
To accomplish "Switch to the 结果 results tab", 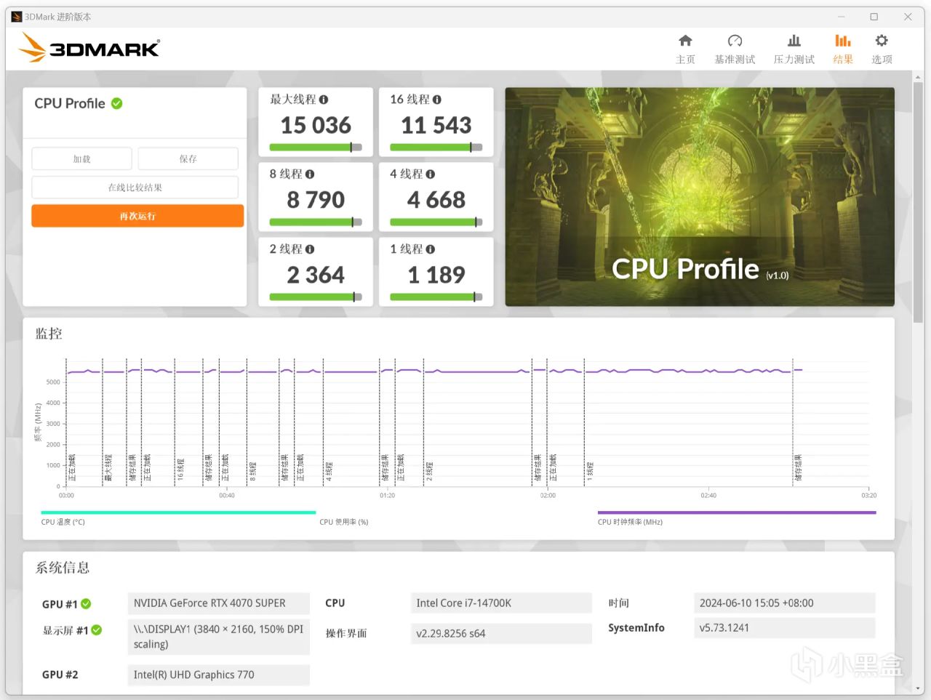I will 843,49.
